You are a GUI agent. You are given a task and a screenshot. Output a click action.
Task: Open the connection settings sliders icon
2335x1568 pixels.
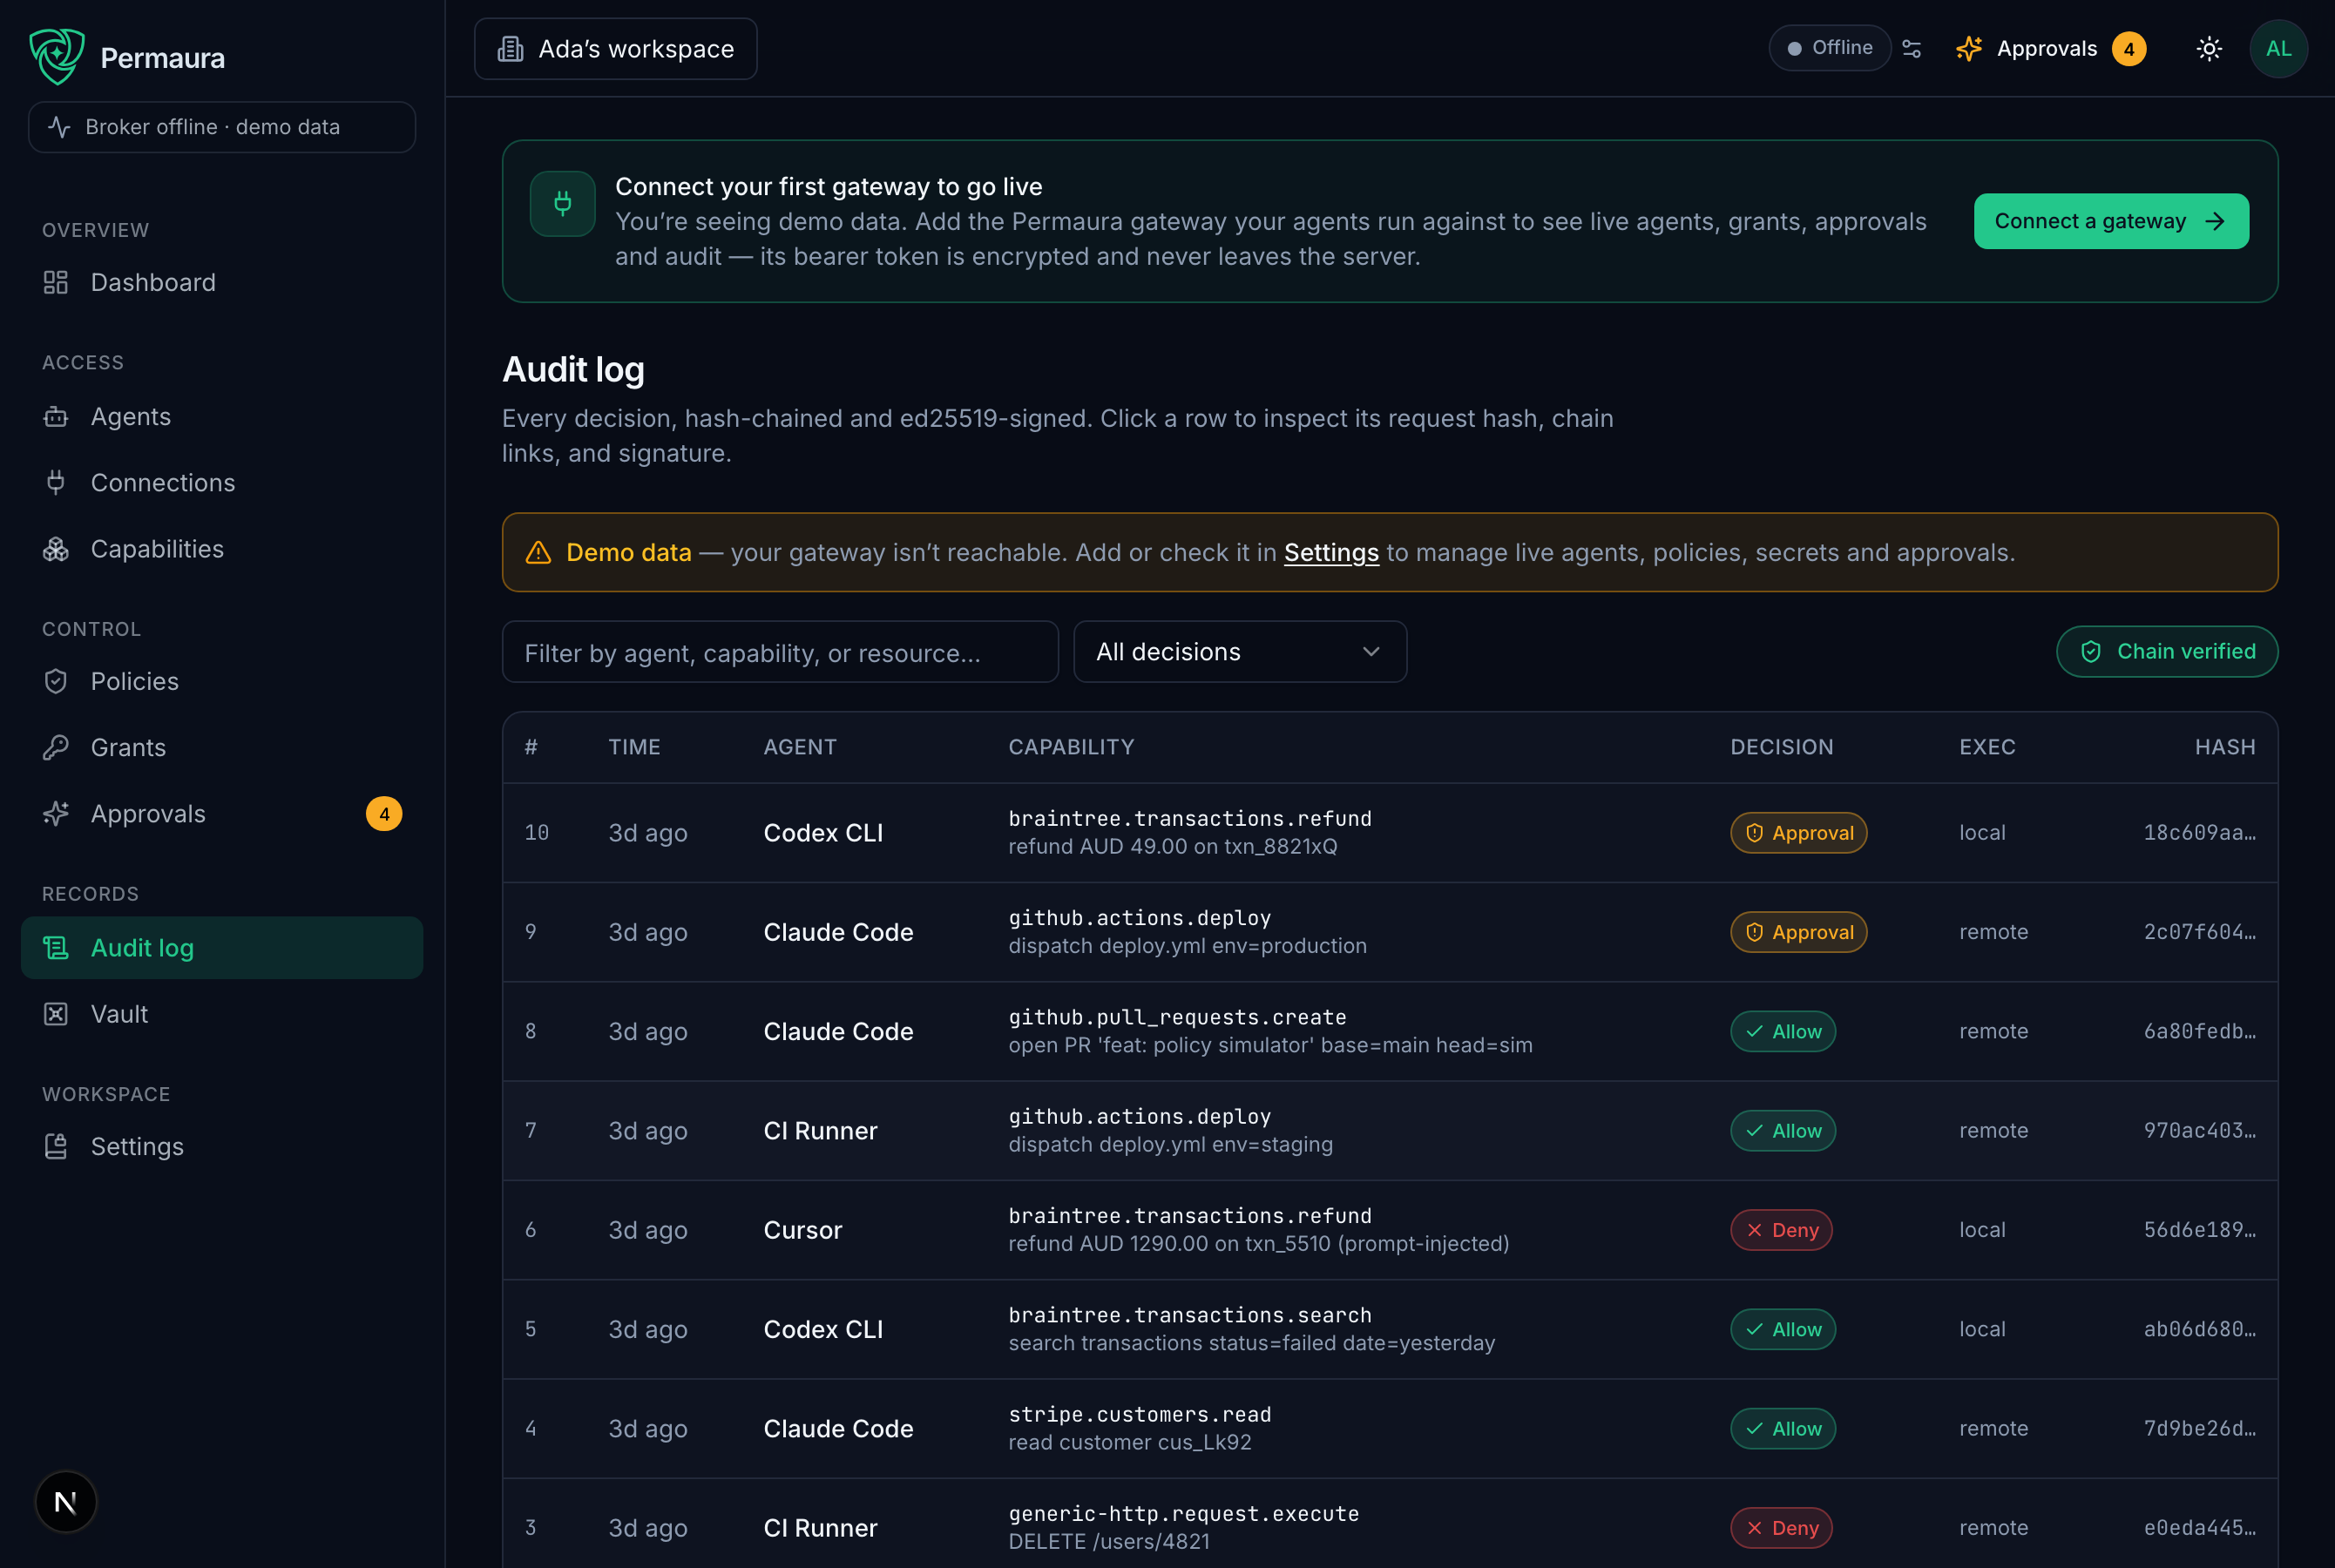(x=1912, y=49)
